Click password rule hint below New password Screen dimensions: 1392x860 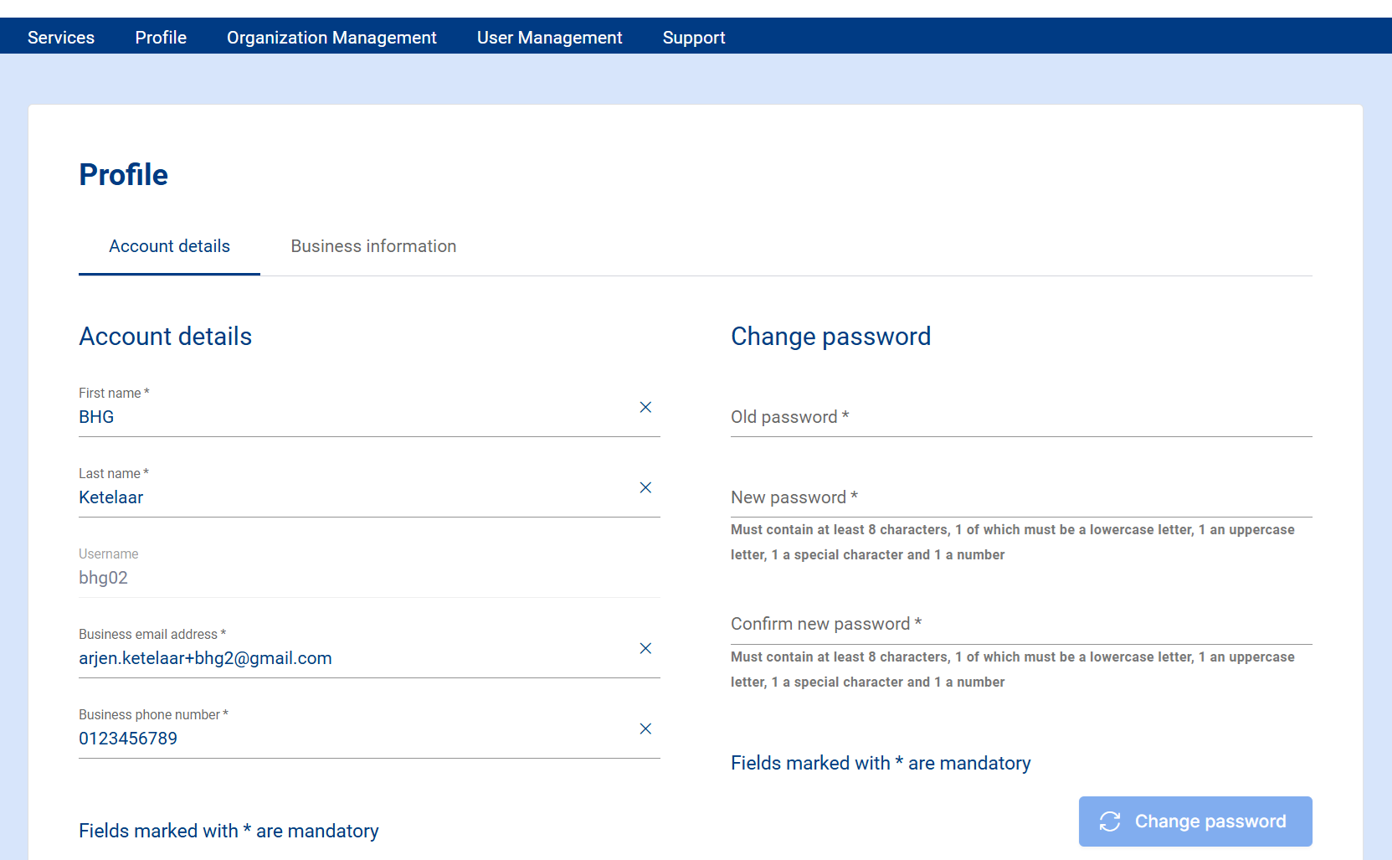pyautogui.click(x=1013, y=542)
